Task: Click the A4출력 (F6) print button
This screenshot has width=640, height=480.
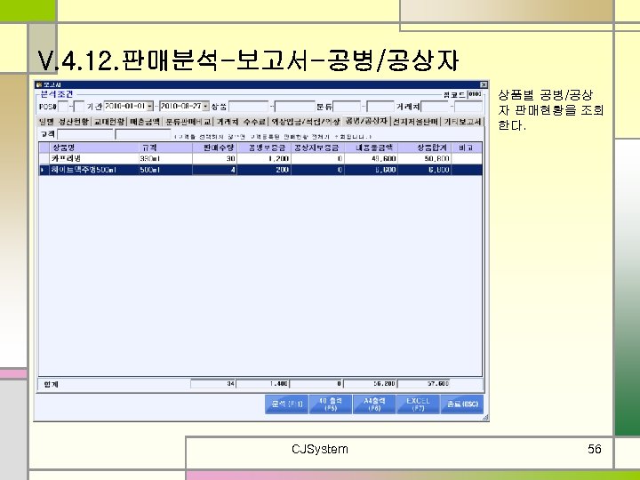Action: click(374, 404)
